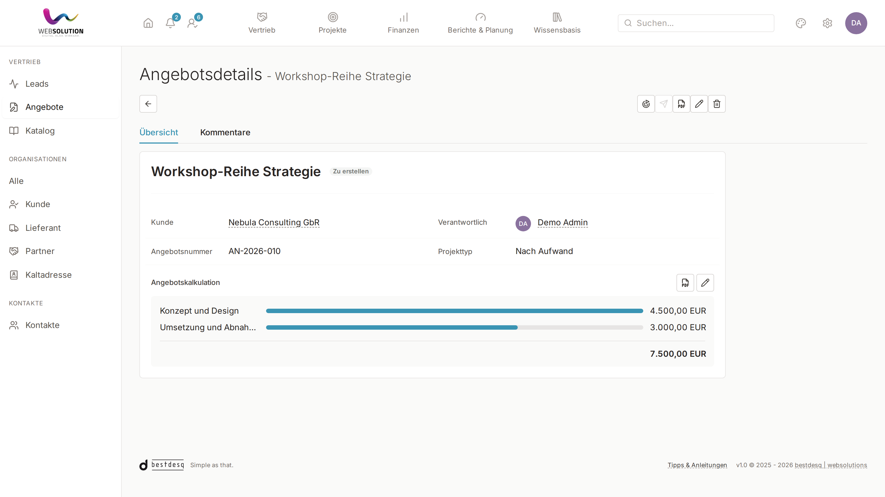Switch to the Kommentare tab
Image resolution: width=885 pixels, height=497 pixels.
tap(225, 133)
